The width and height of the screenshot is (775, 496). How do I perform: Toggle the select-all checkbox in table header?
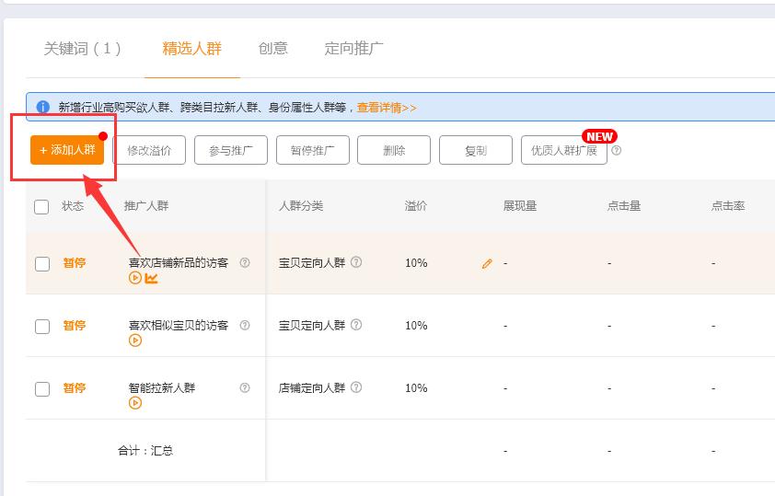(41, 206)
